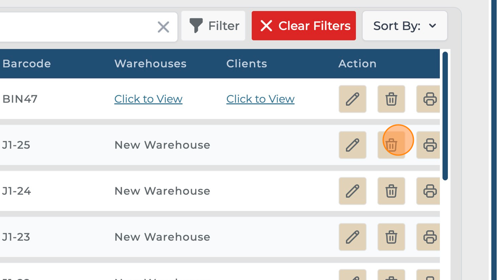The height and width of the screenshot is (280, 499).
Task: Edit the J1-23 row
Action: click(x=352, y=237)
